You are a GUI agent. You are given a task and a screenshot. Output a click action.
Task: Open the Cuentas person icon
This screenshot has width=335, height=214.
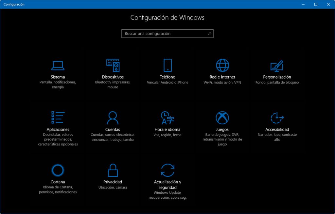tap(113, 117)
